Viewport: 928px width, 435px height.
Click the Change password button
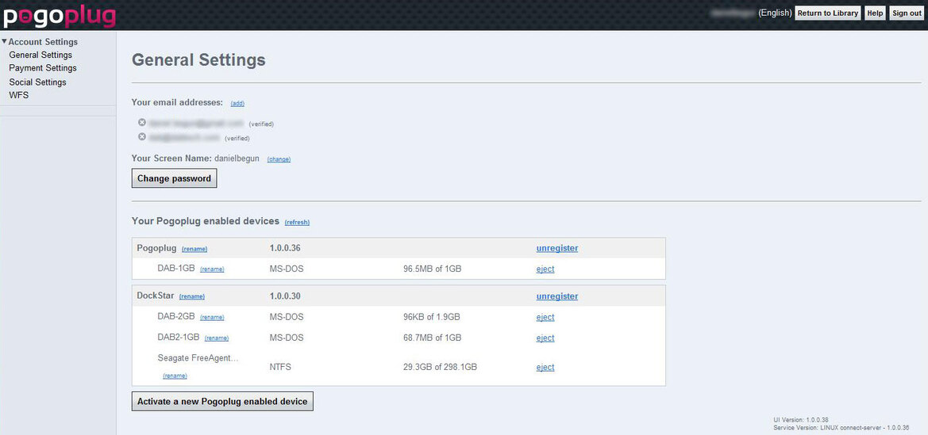click(174, 178)
